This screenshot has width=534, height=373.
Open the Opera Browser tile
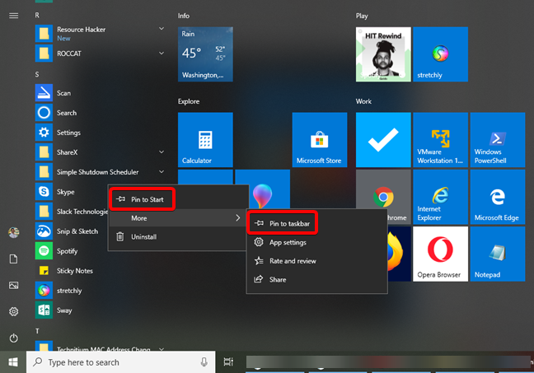click(440, 254)
